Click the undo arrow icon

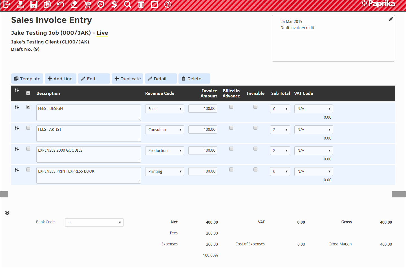pos(60,4)
